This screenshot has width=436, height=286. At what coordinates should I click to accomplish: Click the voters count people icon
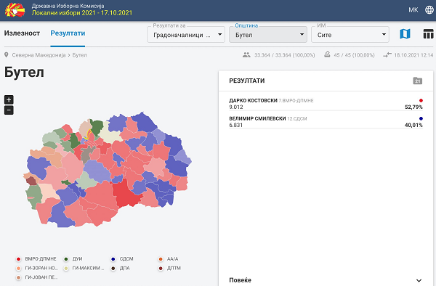pyautogui.click(x=246, y=55)
